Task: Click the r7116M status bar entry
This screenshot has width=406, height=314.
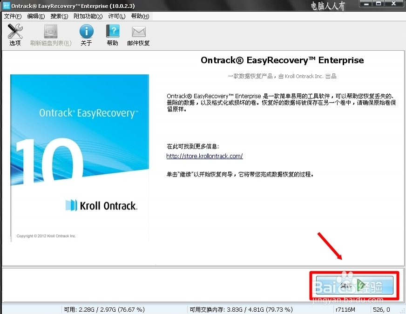Action: pos(345,309)
